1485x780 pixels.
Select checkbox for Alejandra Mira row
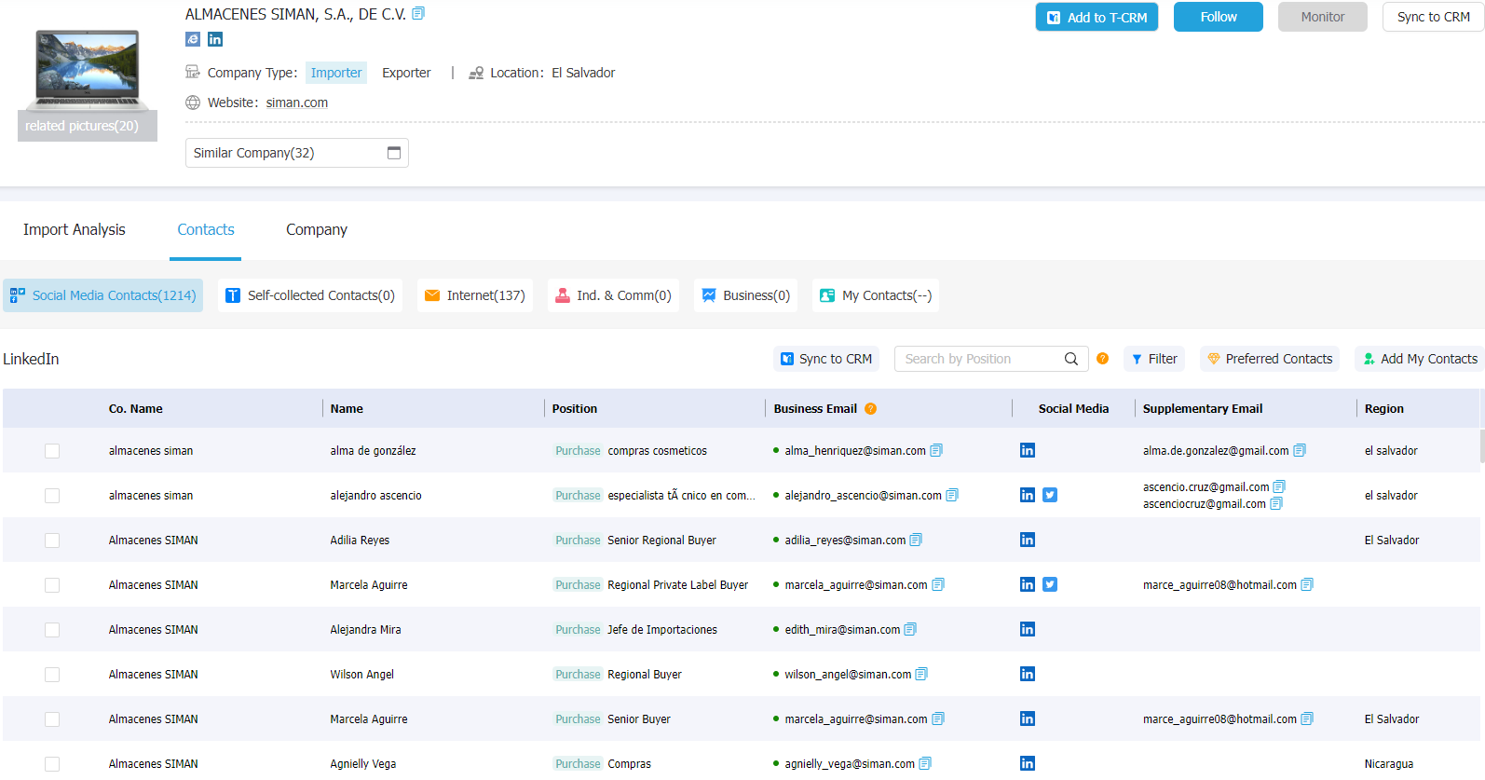[52, 630]
